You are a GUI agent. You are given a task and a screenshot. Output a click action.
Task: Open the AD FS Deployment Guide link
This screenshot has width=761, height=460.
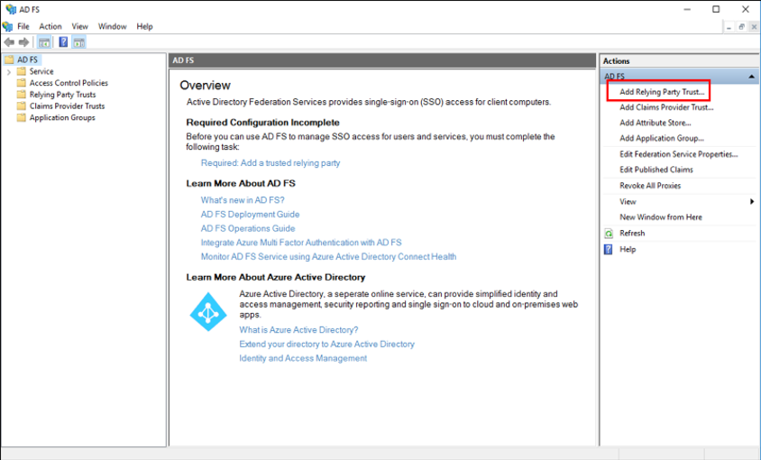pos(250,215)
